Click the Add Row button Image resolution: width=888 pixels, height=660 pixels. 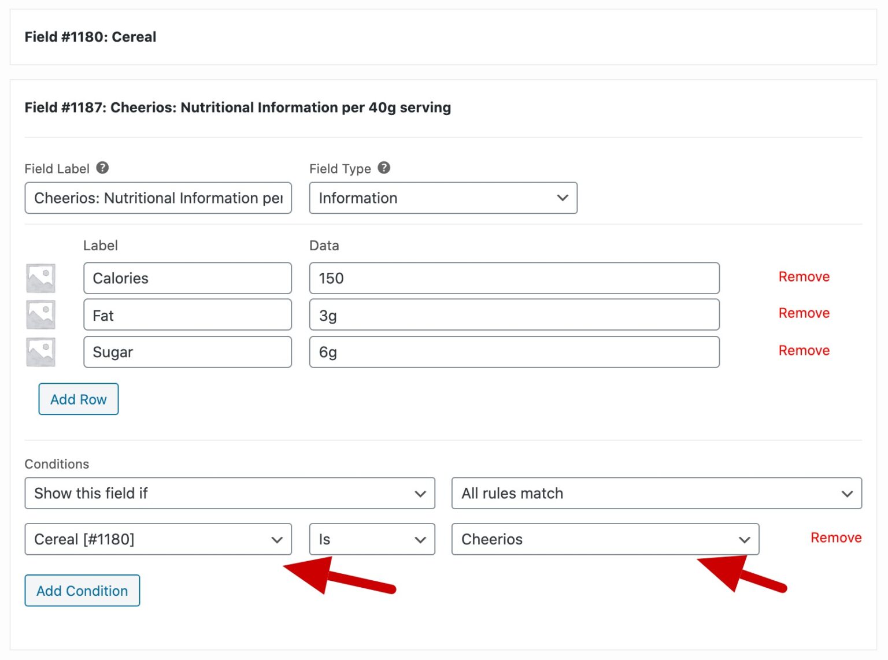point(79,399)
